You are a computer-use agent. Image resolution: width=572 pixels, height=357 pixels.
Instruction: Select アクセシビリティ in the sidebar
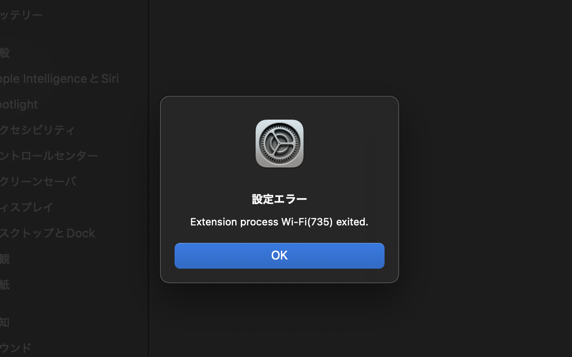[37, 130]
